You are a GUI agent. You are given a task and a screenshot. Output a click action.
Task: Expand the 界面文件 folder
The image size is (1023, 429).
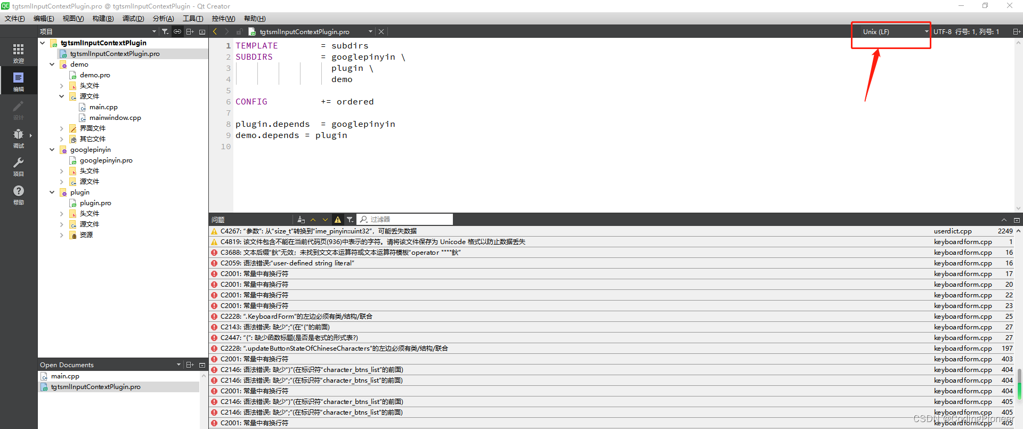(62, 128)
